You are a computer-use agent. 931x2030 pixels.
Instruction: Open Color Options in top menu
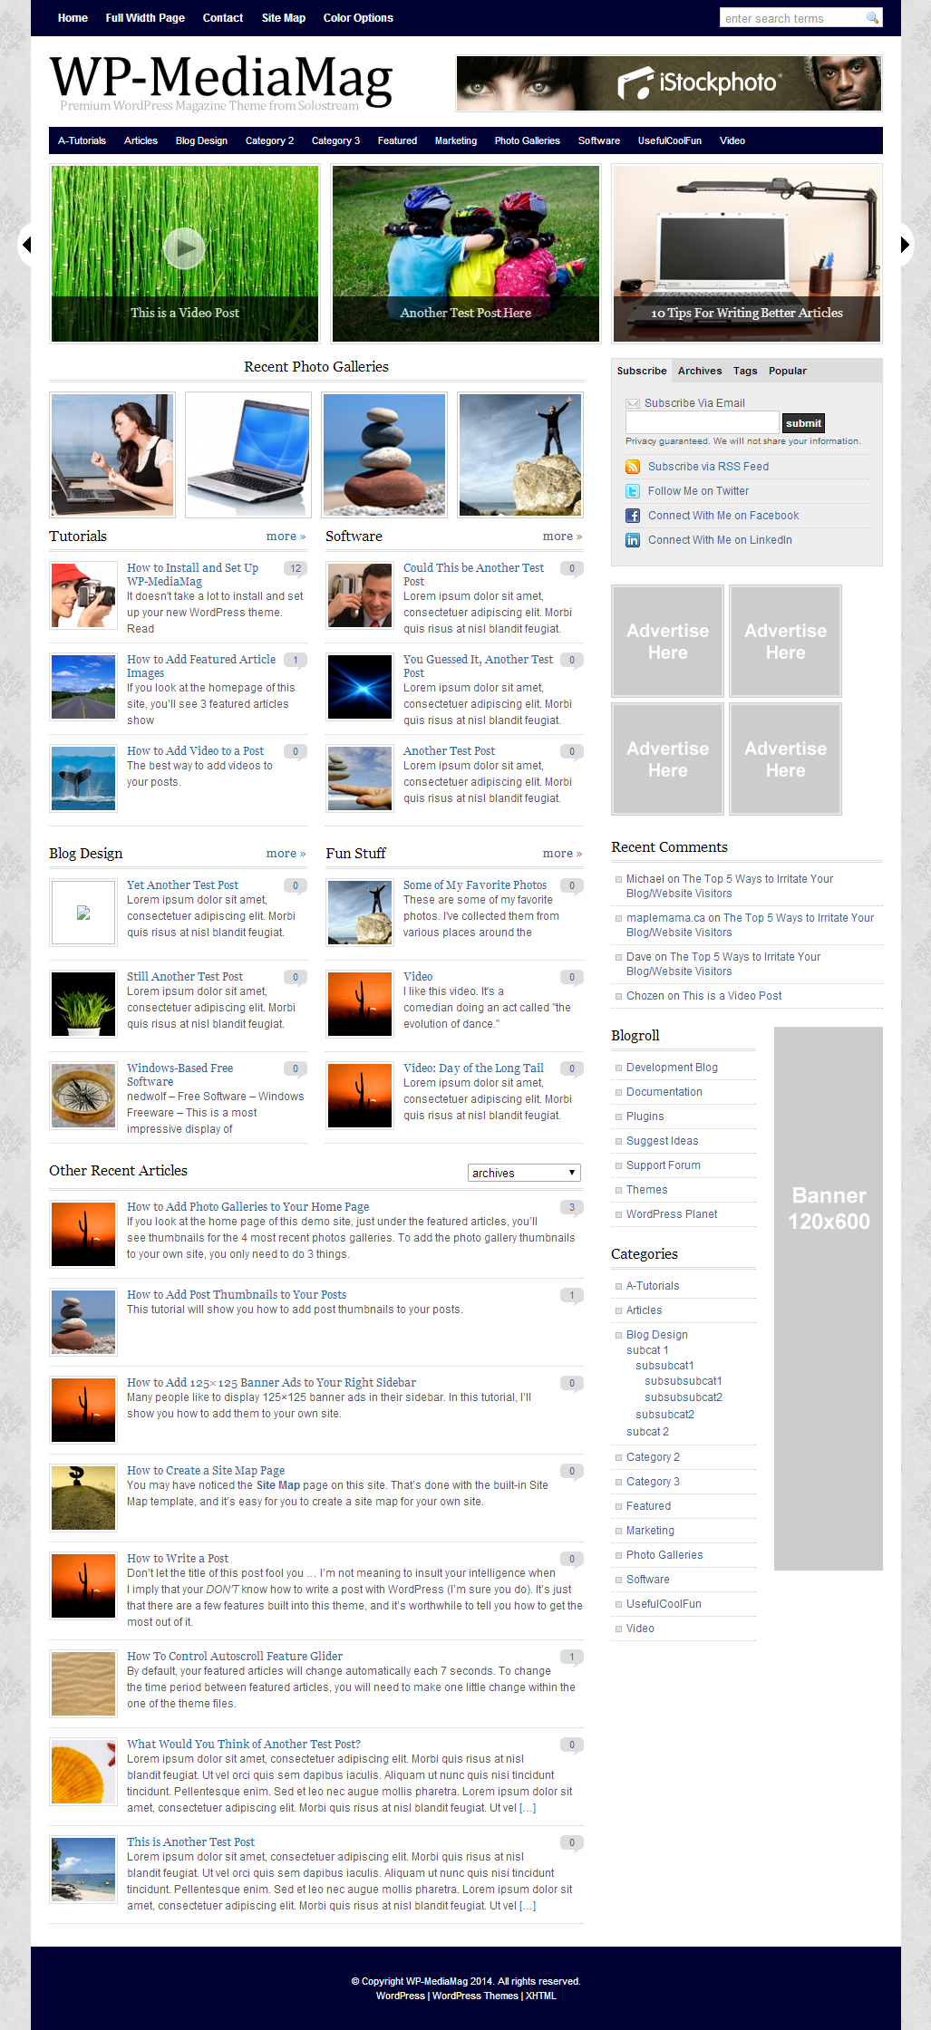(358, 18)
